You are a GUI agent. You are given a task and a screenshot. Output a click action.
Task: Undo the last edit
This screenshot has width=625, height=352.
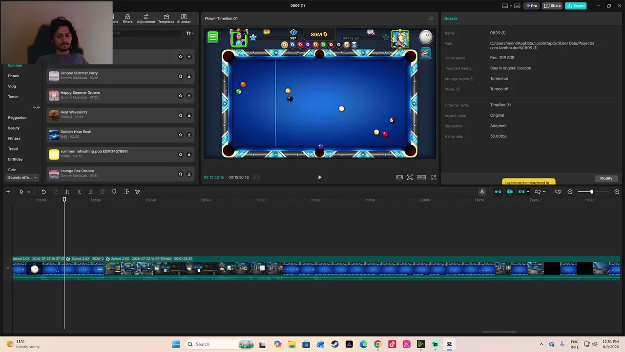click(x=43, y=192)
